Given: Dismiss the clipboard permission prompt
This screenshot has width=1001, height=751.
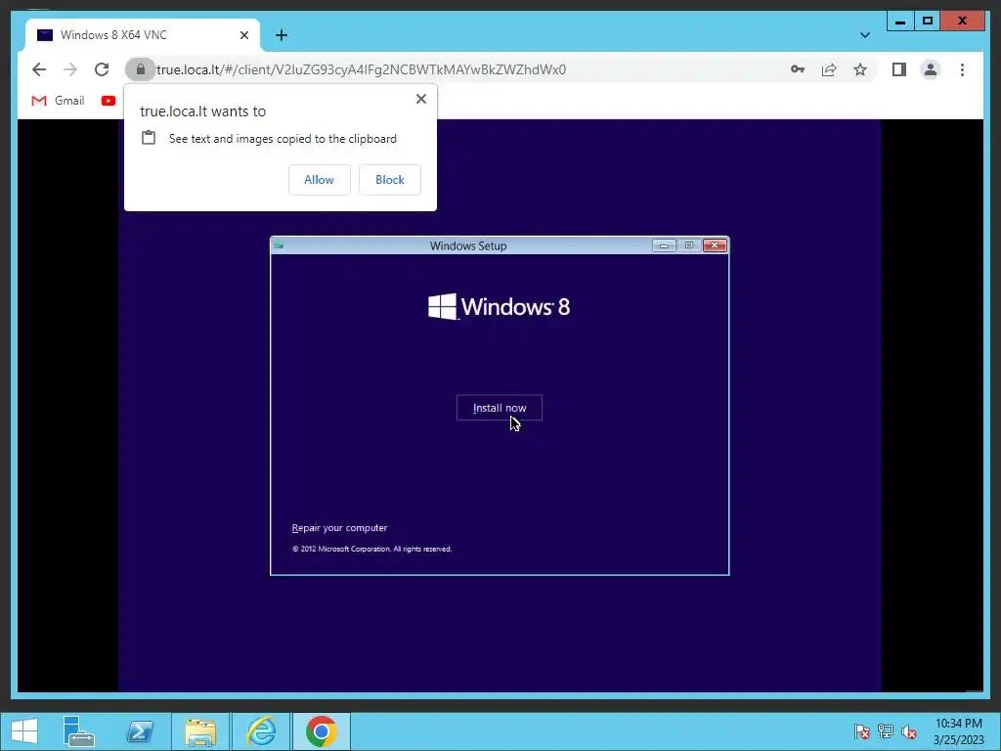Looking at the screenshot, I should point(420,99).
